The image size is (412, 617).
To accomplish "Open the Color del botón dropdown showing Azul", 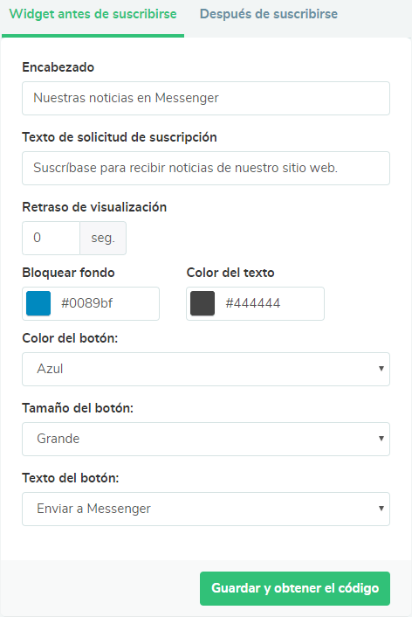I will click(x=206, y=369).
